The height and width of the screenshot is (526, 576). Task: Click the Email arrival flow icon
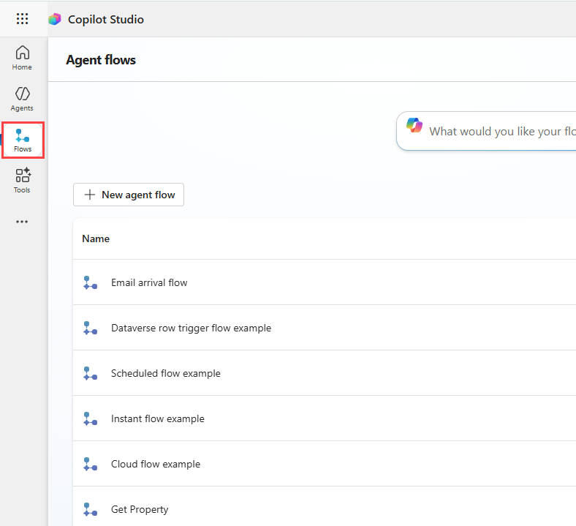point(90,282)
